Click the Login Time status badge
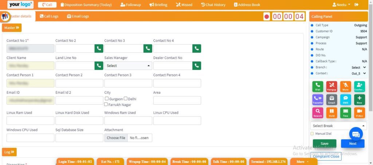 pos(75,162)
